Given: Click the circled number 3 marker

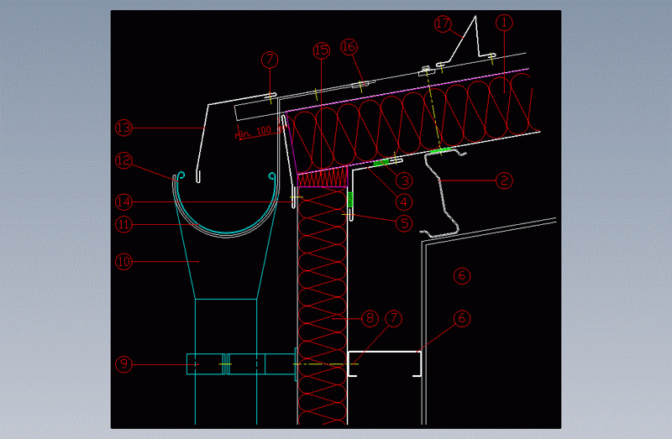Looking at the screenshot, I should [x=405, y=180].
